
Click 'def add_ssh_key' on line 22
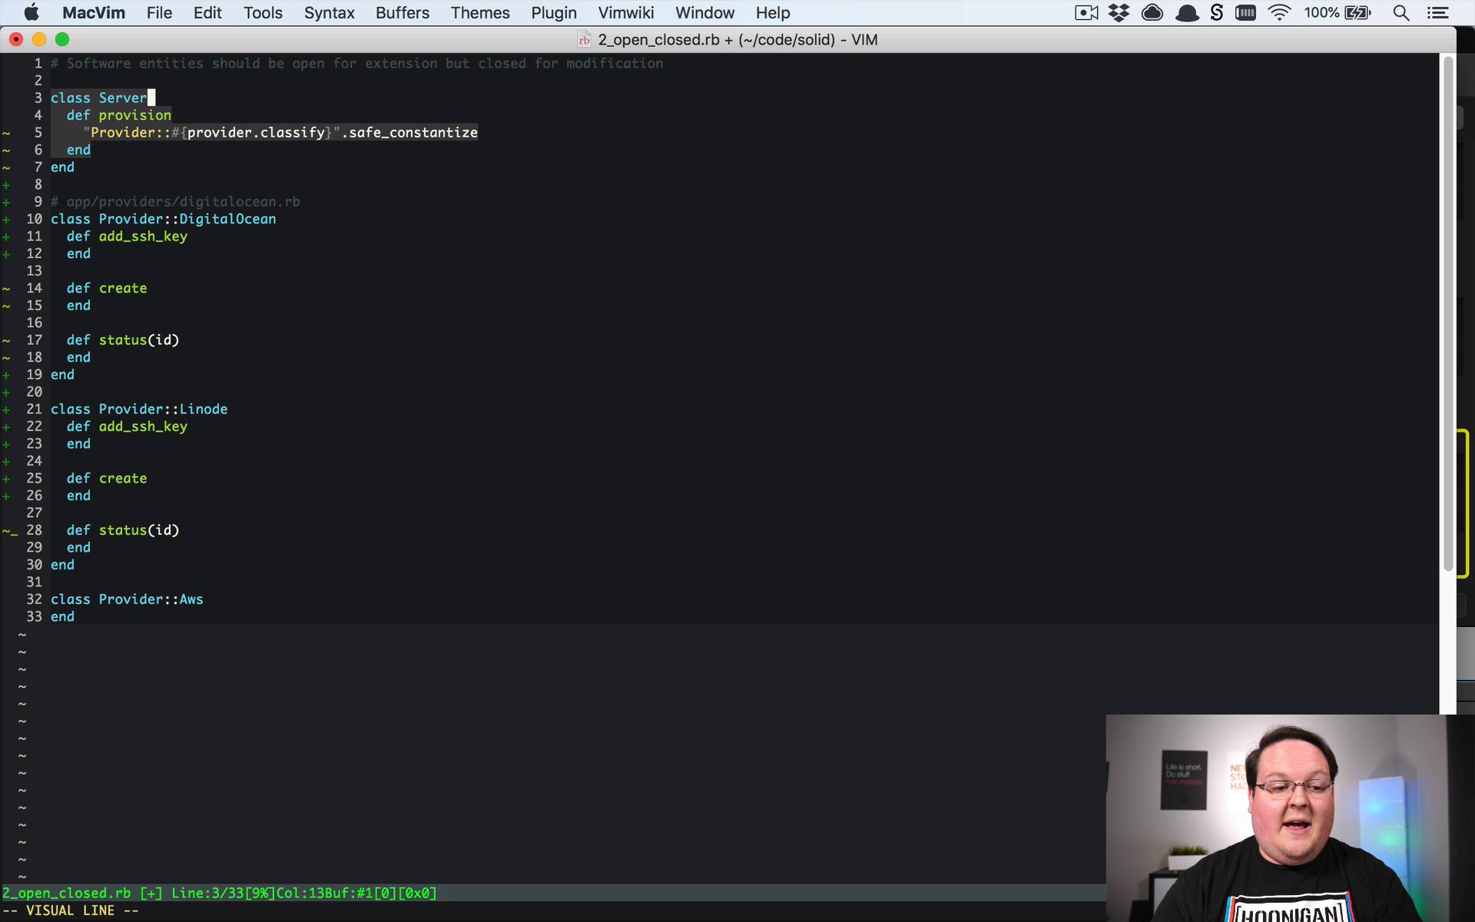[127, 426]
